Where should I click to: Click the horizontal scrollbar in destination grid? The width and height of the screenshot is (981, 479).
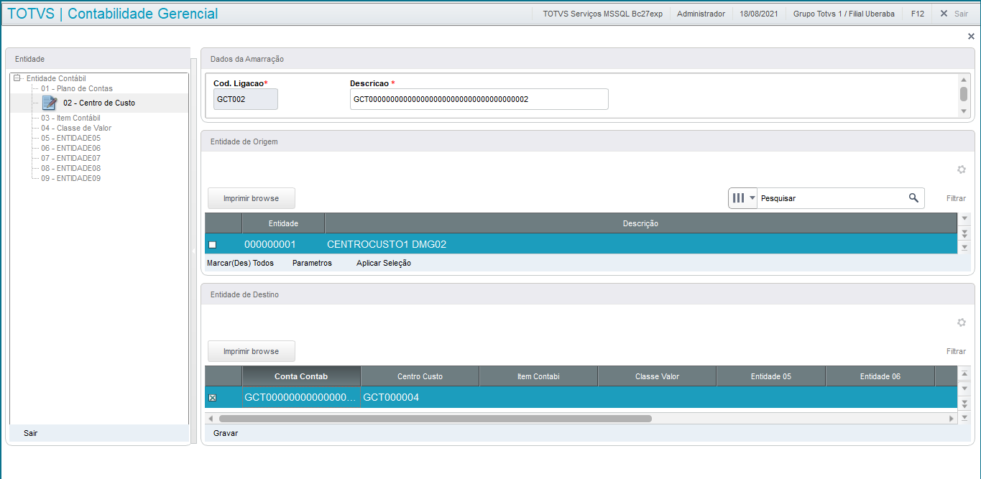436,418
